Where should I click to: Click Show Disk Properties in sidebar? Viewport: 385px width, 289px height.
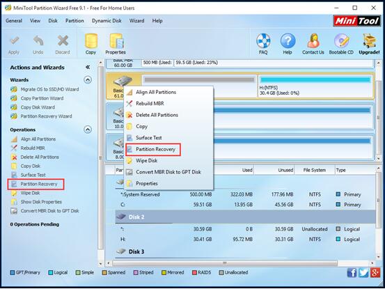(x=36, y=202)
